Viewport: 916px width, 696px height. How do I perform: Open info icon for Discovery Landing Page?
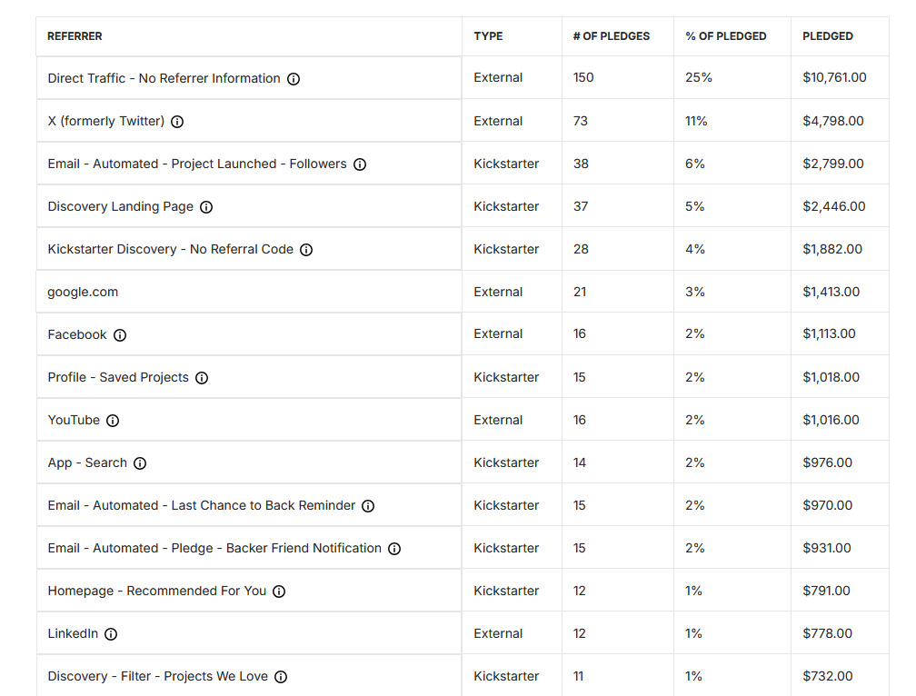click(x=206, y=207)
